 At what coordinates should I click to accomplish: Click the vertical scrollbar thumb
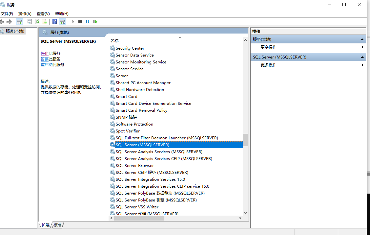(245, 140)
